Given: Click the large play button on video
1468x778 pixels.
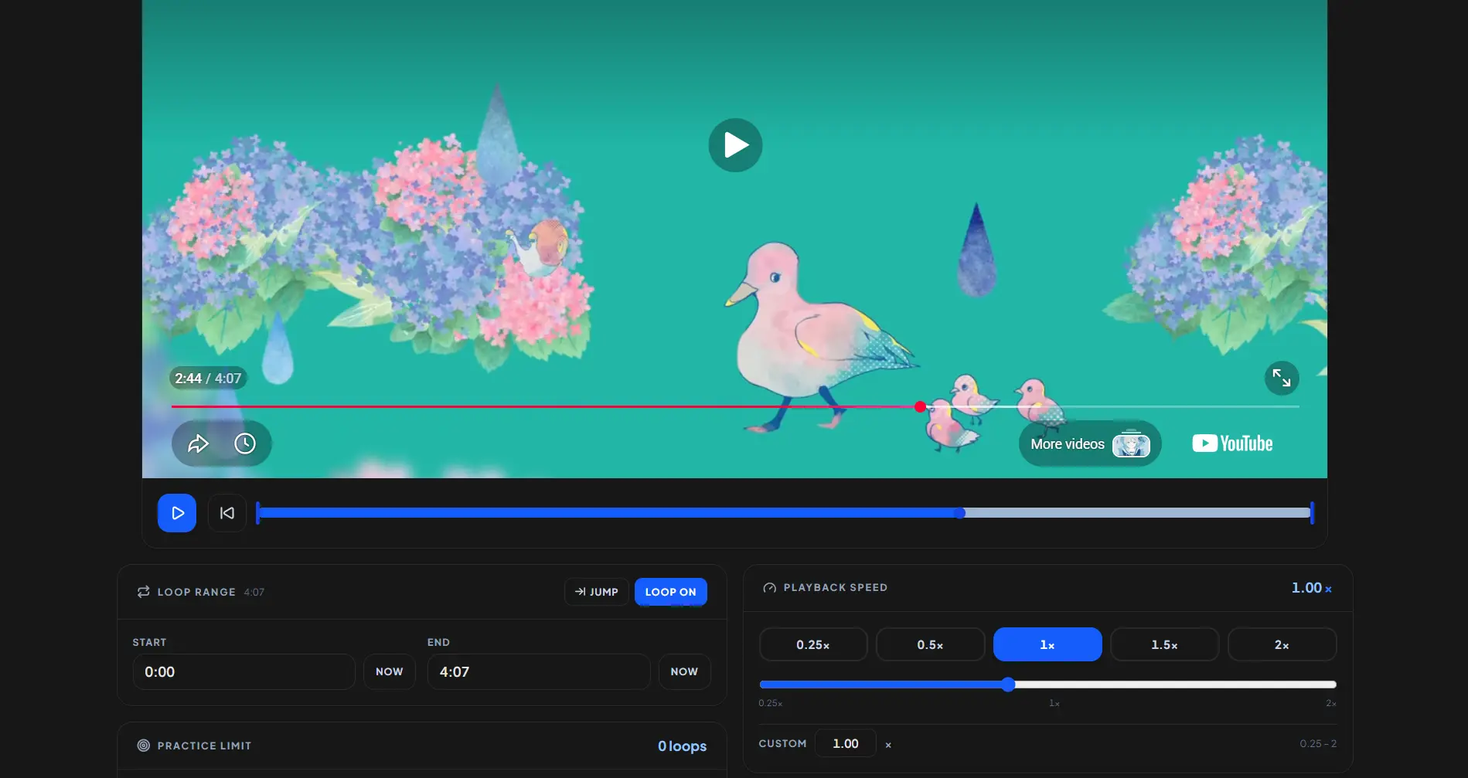Looking at the screenshot, I should pyautogui.click(x=735, y=145).
